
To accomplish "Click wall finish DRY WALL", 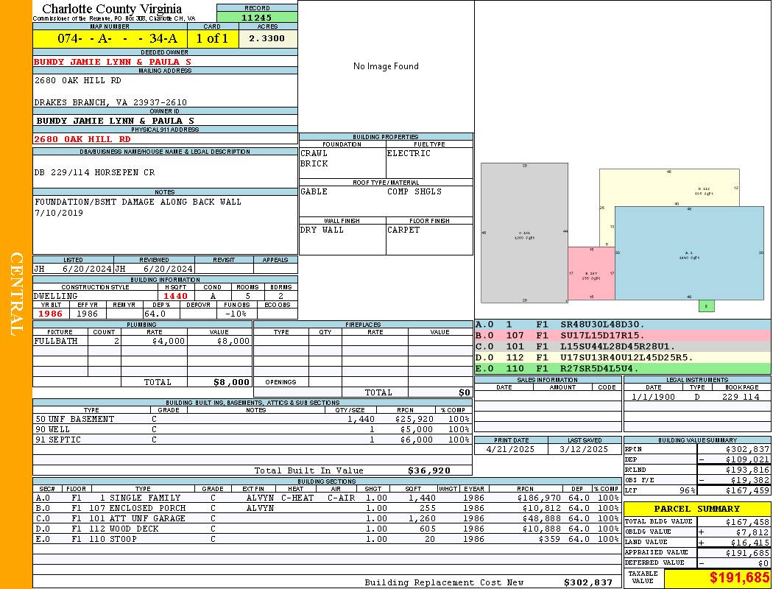I will click(322, 230).
